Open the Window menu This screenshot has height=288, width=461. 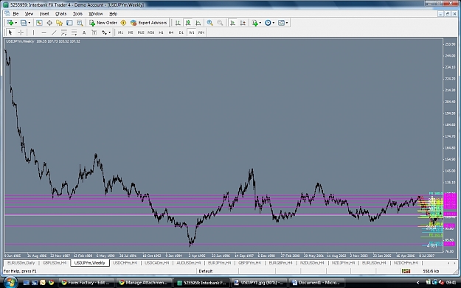[x=96, y=13]
